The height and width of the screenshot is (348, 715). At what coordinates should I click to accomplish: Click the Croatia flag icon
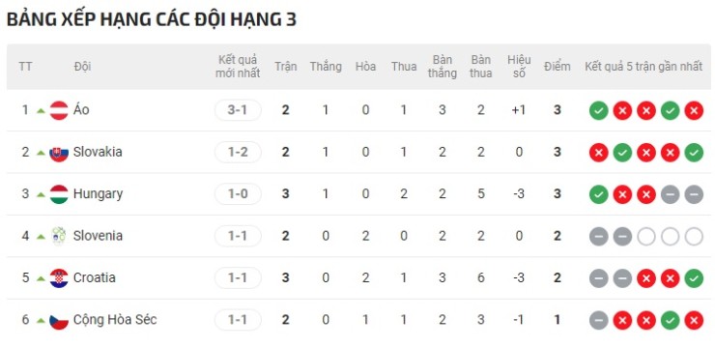(x=59, y=278)
